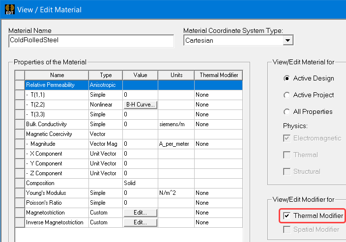This screenshot has height=242, width=346.
Task: Click Bulk Conductivity thermal modifier None cell
Action: point(219,124)
